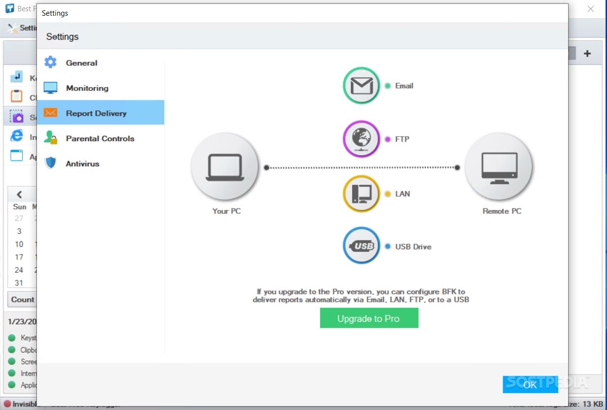Viewport: 607px width, 410px height.
Task: Click the Upgrade to Pro button
Action: point(369,318)
